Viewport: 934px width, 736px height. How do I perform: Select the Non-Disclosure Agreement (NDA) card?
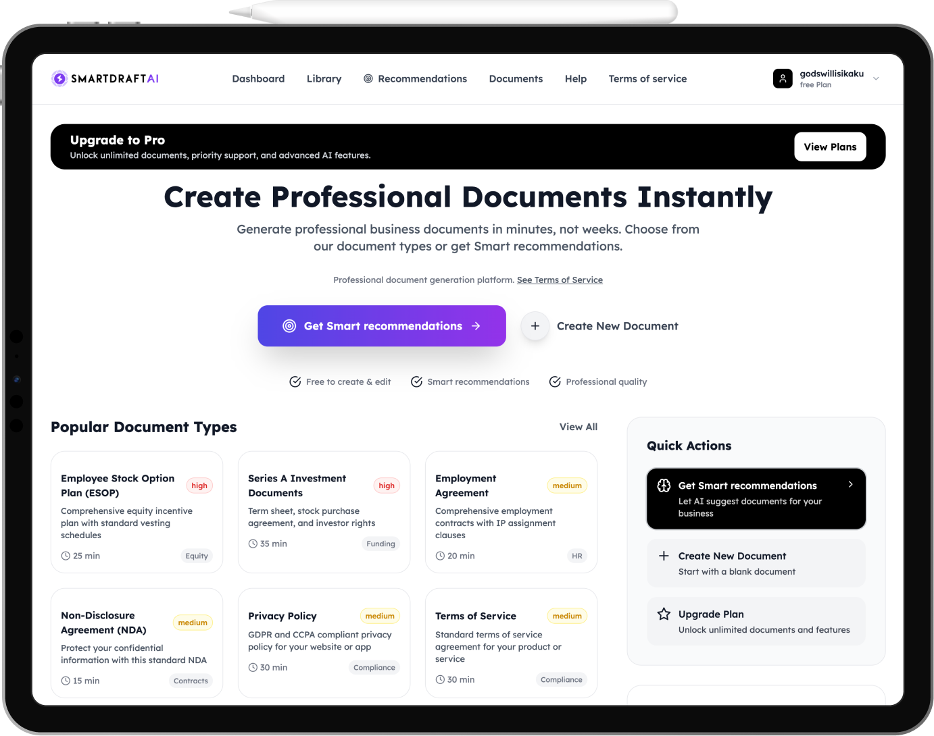click(x=137, y=641)
